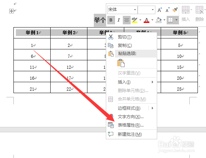
Task: Click table cell containing 10
Action: tap(179, 55)
